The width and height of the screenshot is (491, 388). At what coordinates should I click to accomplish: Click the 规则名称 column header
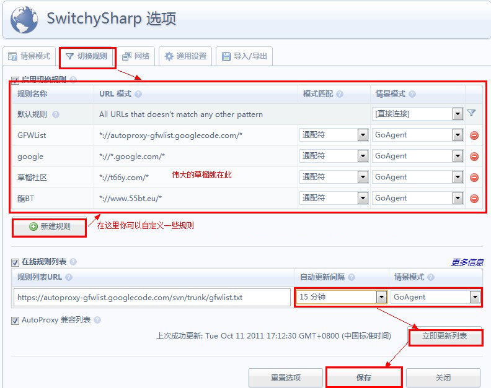pos(53,94)
